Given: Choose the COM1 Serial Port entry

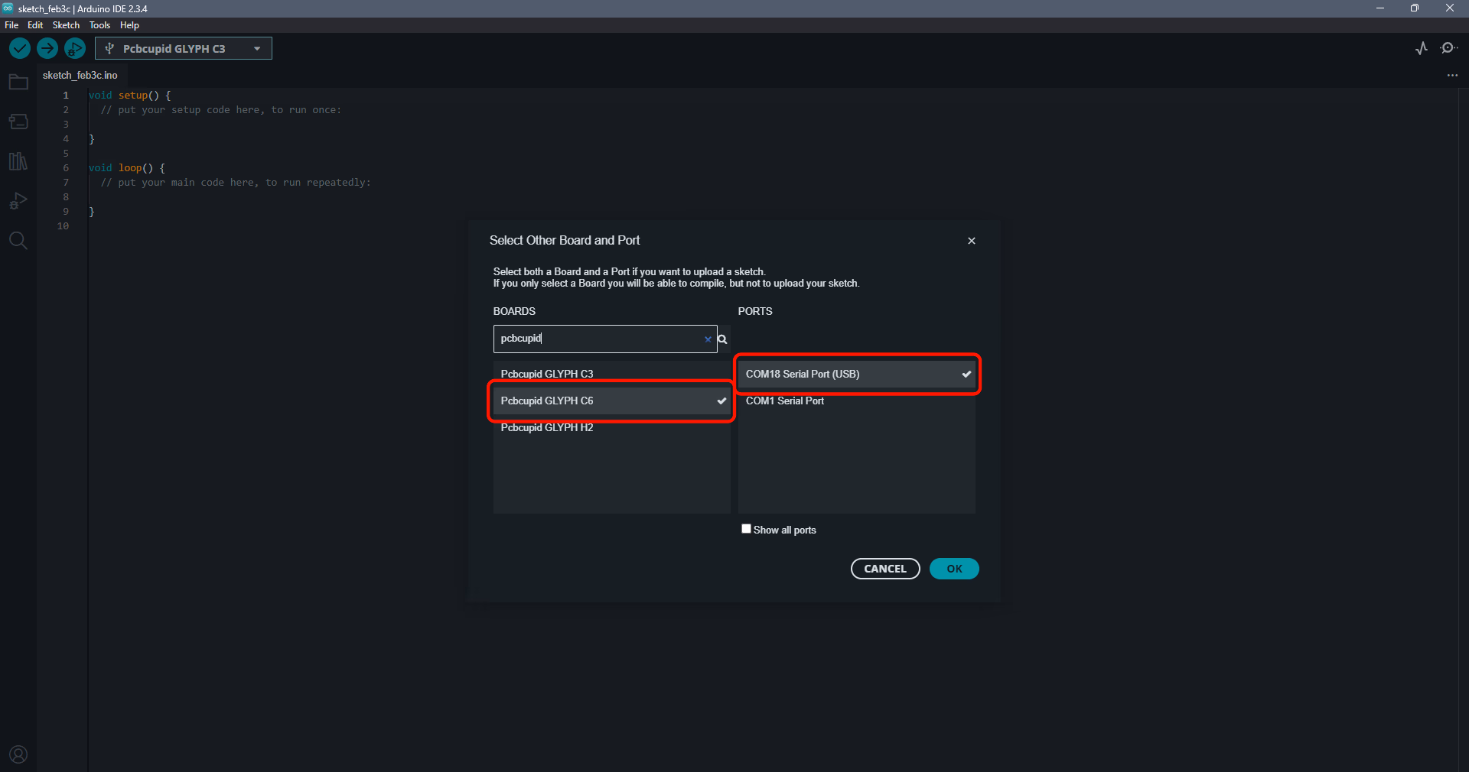Looking at the screenshot, I should [785, 401].
